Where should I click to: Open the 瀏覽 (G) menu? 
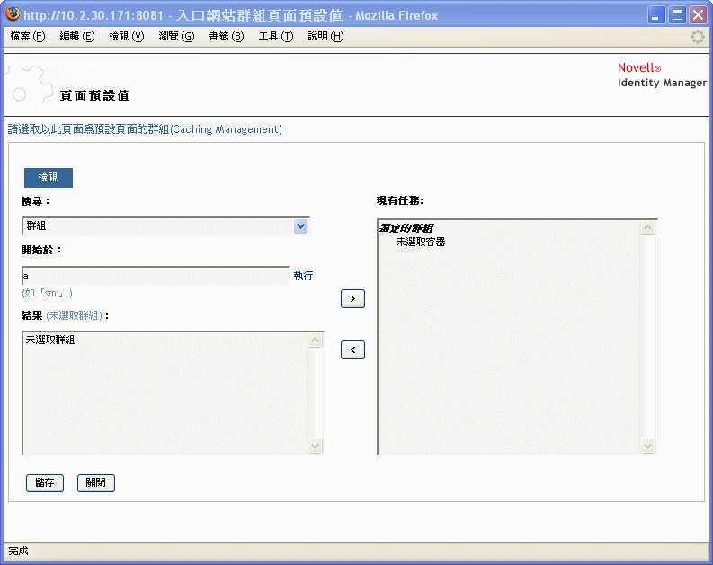coord(176,36)
